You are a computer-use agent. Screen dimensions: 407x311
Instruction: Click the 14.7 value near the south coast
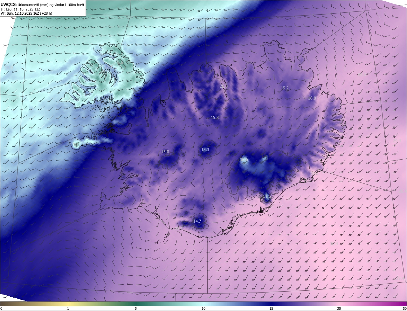(x=197, y=221)
